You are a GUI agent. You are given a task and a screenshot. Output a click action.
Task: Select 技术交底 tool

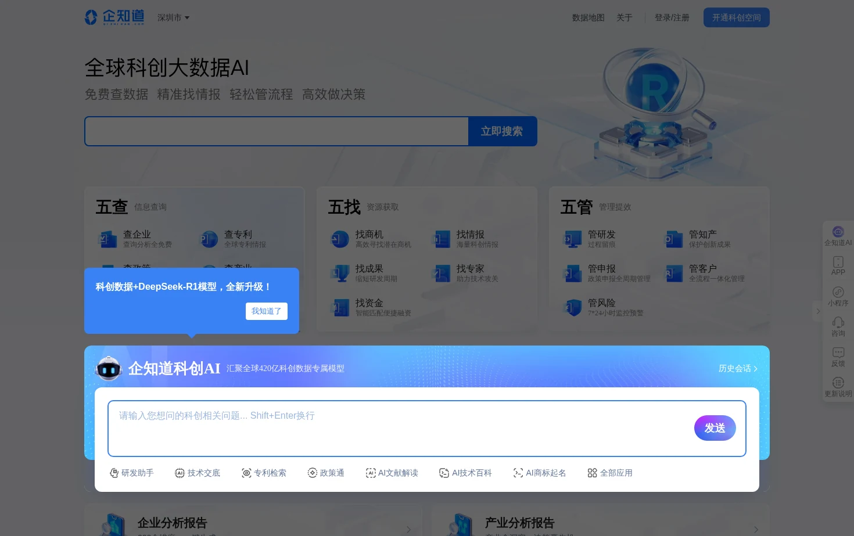[x=198, y=473]
